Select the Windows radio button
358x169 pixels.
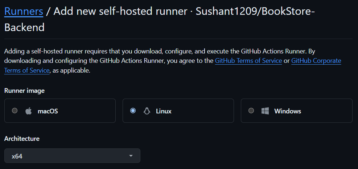(251, 111)
